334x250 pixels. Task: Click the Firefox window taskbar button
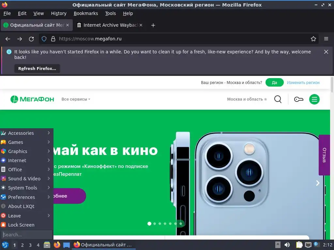[x=104, y=245]
